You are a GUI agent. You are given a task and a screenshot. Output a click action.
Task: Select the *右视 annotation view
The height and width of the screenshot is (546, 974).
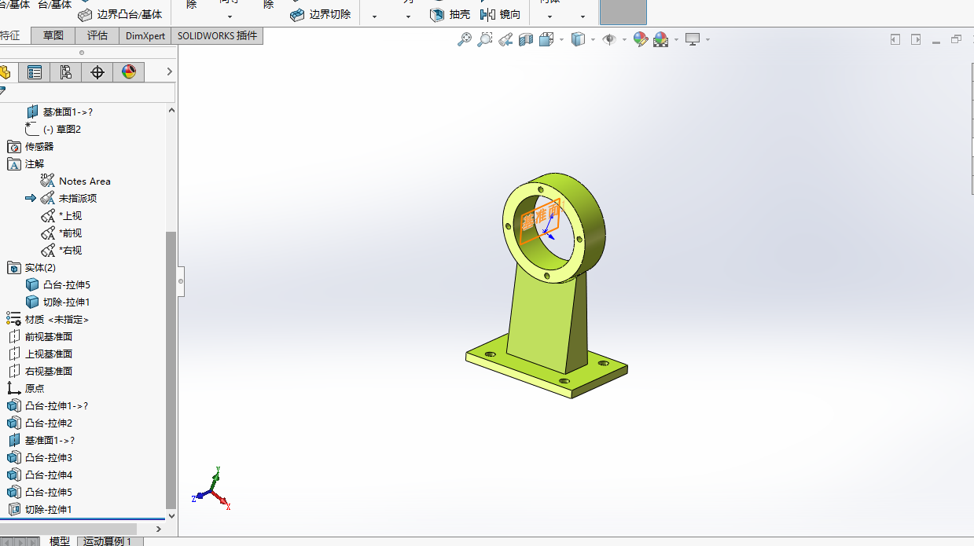coord(70,251)
